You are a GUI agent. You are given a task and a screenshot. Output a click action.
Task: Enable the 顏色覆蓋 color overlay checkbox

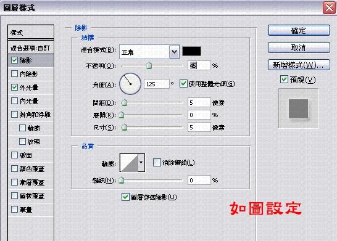pyautogui.click(x=14, y=169)
